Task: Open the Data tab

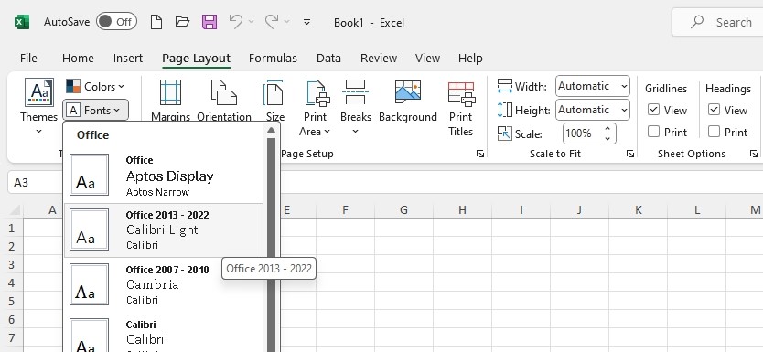Action: point(328,58)
